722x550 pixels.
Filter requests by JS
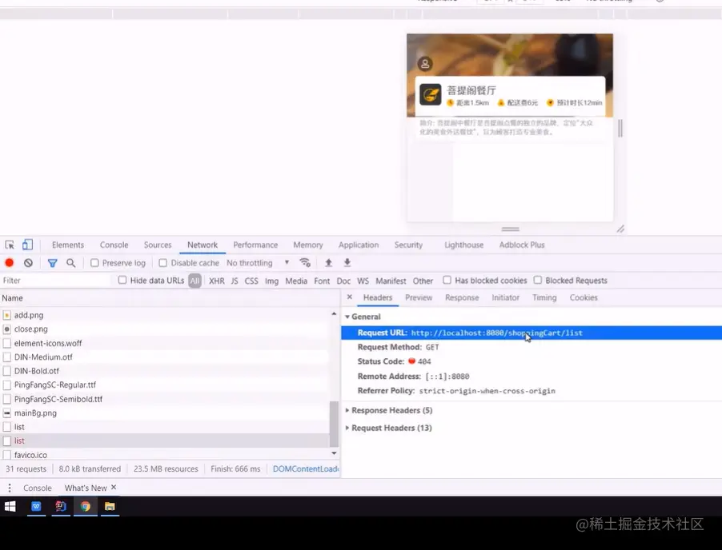(235, 281)
